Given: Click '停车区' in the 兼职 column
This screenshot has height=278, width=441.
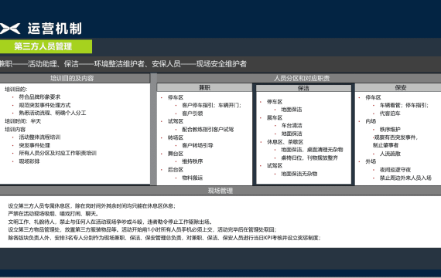Looking at the screenshot, I should point(176,97).
